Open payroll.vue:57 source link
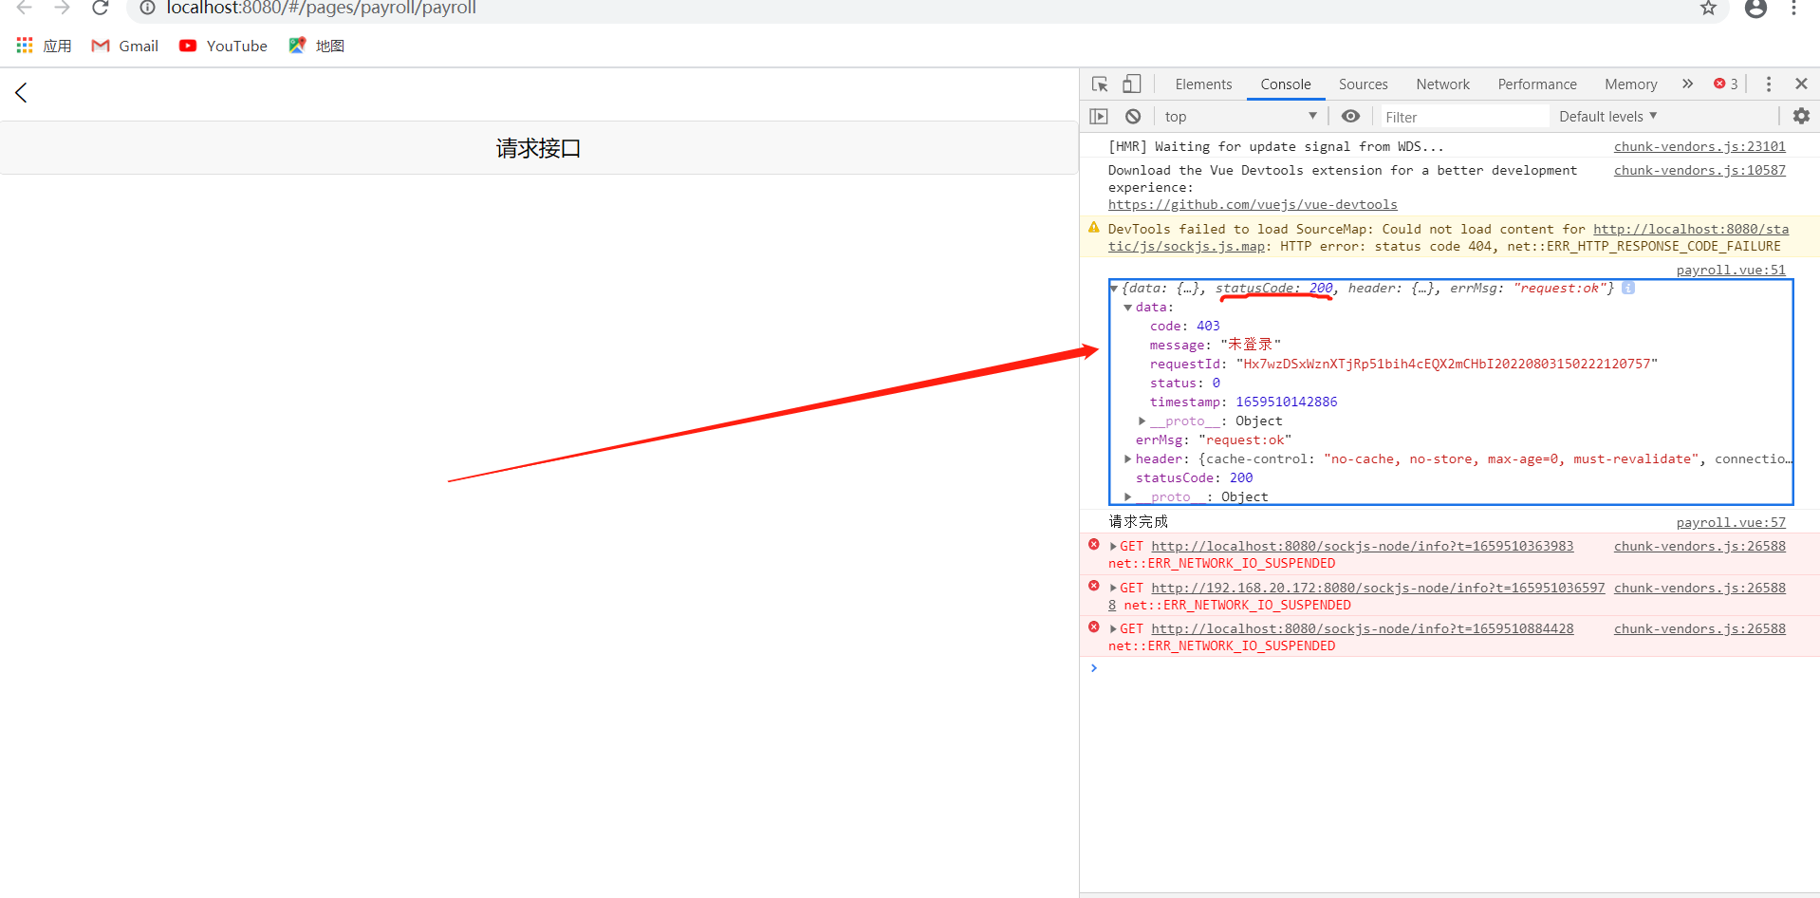Screen dimensions: 1820x898 tap(1731, 522)
